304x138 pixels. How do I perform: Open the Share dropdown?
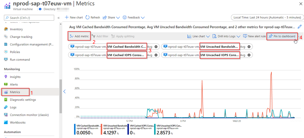coord(111,17)
